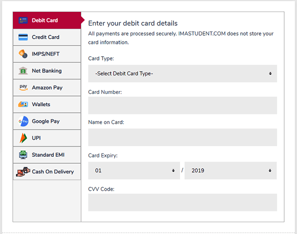The width and height of the screenshot is (297, 234).
Task: Select the Standard EMI payment option
Action: pos(47,155)
